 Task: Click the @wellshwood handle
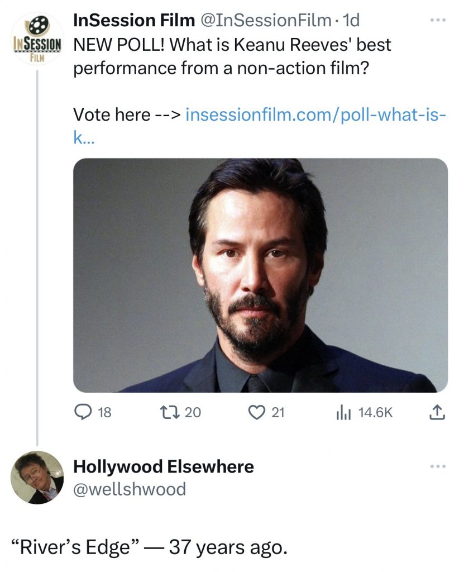click(x=130, y=489)
